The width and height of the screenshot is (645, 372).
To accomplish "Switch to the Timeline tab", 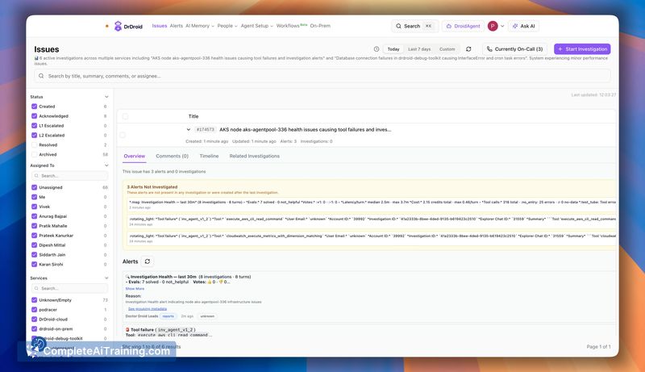I will click(209, 156).
